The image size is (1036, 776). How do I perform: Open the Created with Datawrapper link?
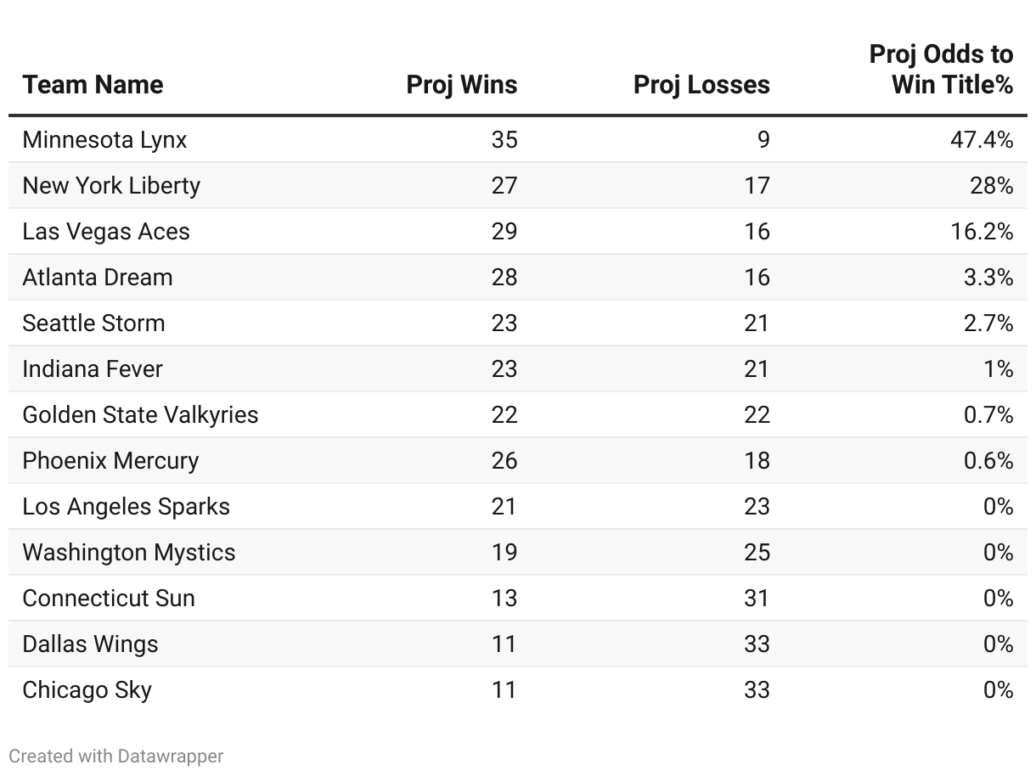[116, 756]
